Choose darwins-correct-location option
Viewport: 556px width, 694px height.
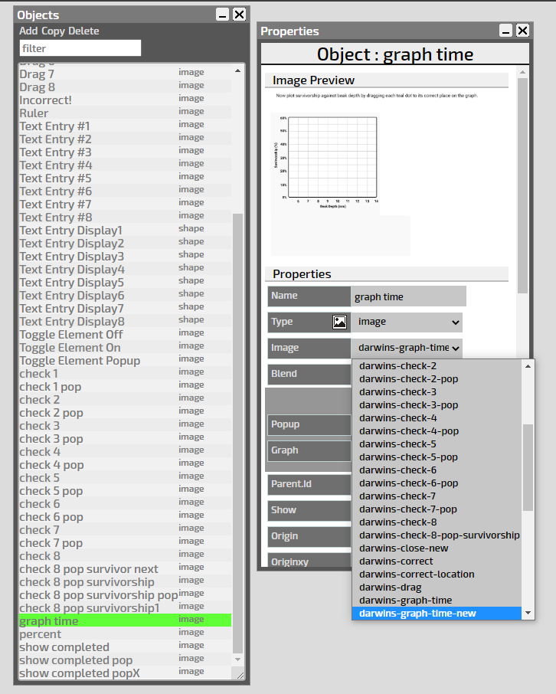coord(437,574)
